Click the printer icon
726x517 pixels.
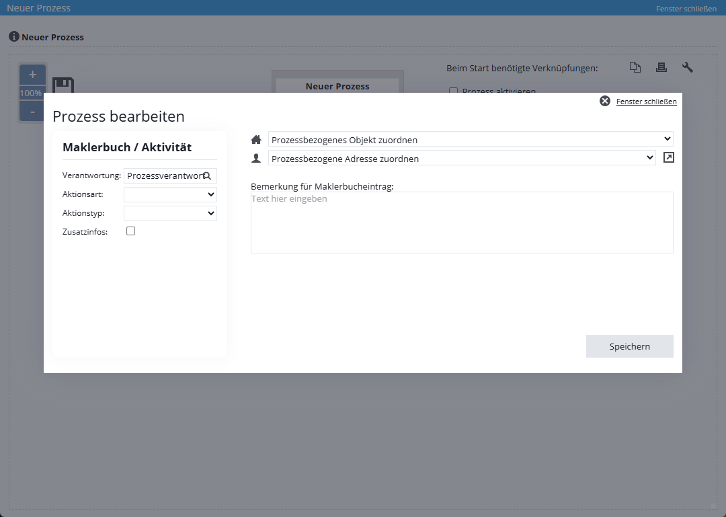point(661,67)
